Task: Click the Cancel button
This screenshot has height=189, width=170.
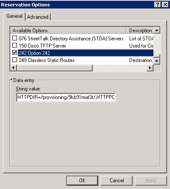Action: pos(116,181)
